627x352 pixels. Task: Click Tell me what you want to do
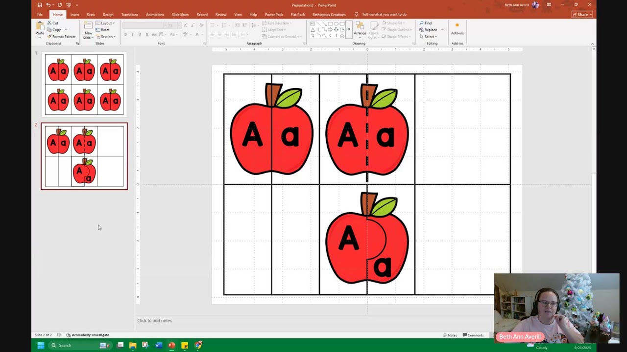[384, 14]
